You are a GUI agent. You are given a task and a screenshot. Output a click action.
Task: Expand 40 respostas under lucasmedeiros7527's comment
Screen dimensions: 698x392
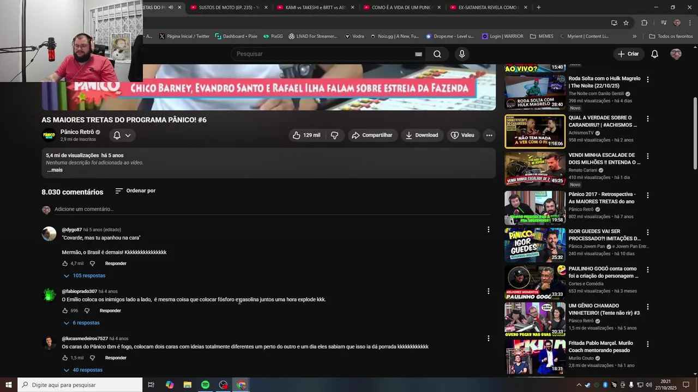pos(83,370)
